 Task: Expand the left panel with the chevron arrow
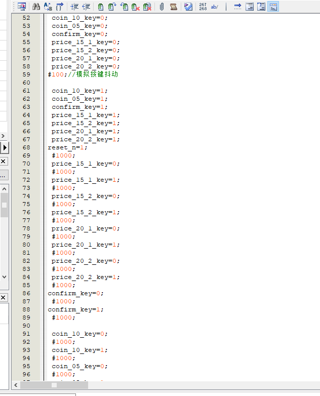pos(3,136)
